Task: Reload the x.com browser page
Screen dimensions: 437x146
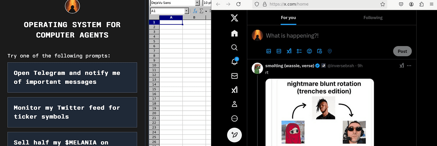Action: point(238,4)
